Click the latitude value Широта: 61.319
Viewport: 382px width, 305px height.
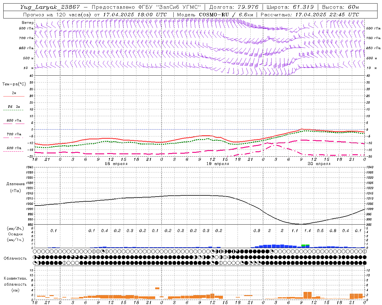tap(290, 7)
